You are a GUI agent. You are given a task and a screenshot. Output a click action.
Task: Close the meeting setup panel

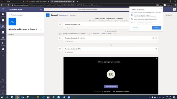coord(157,59)
